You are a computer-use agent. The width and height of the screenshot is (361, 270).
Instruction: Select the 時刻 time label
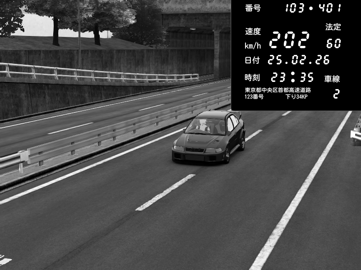coord(253,77)
